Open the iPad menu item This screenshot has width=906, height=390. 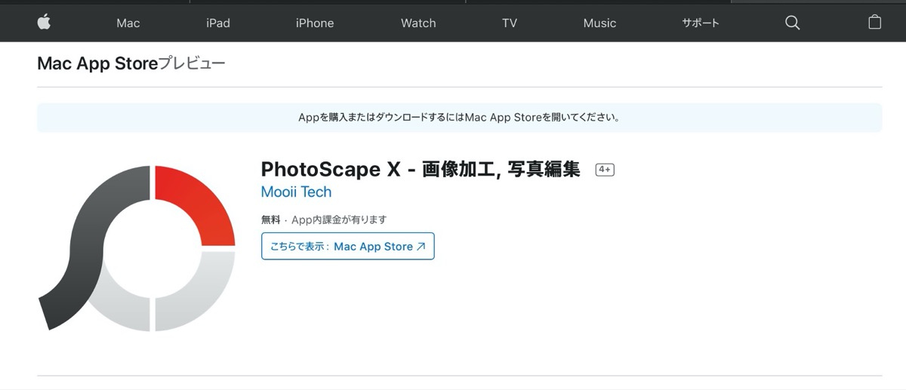point(218,23)
